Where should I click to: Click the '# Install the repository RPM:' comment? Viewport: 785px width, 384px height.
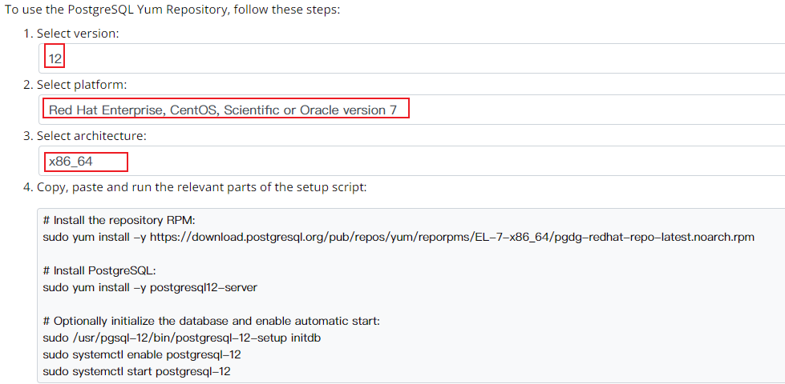pyautogui.click(x=119, y=220)
